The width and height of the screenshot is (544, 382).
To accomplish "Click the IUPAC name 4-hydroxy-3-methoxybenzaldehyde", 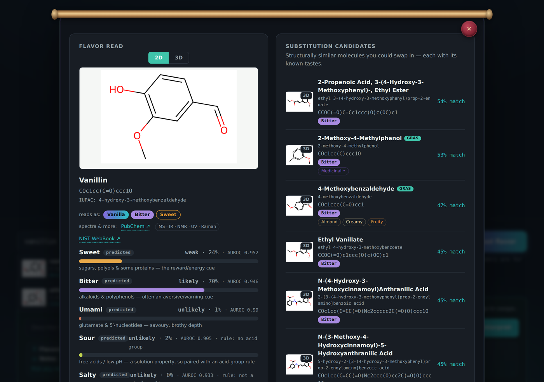I will [142, 200].
